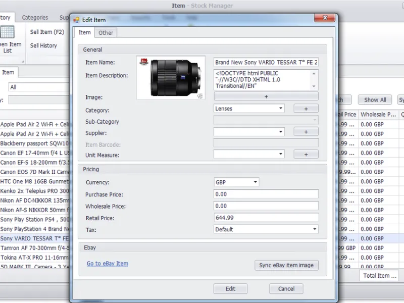
Task: Click the Edit button to save item
Action: pos(230,288)
